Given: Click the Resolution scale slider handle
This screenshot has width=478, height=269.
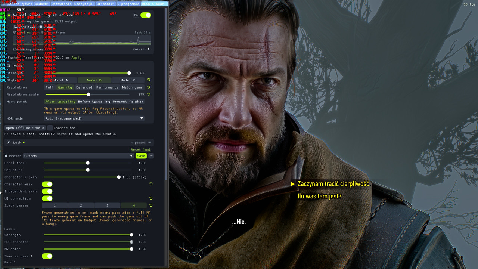Looking at the screenshot, I should coord(88,94).
